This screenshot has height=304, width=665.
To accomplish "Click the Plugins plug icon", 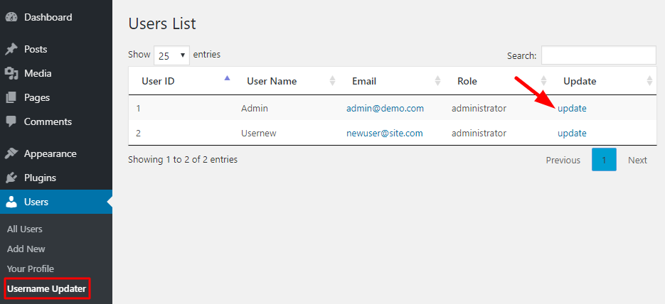I will 11,178.
